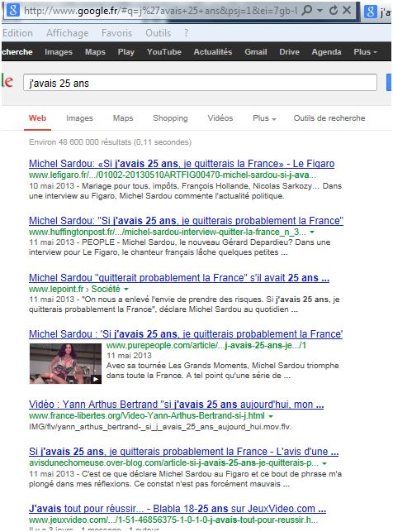The height and width of the screenshot is (532, 393).
Task: Open the Favoris menu
Action: (116, 33)
